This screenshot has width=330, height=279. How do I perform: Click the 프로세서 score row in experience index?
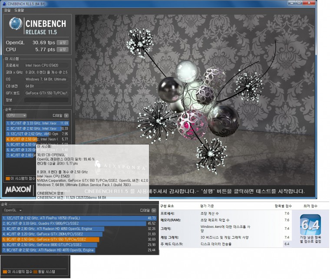(225, 213)
